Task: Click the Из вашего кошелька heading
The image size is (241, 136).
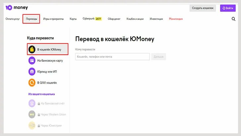Action: [41, 94]
